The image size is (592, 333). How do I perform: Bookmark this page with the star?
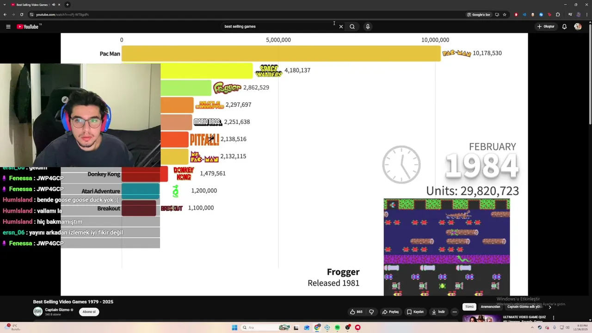click(505, 14)
